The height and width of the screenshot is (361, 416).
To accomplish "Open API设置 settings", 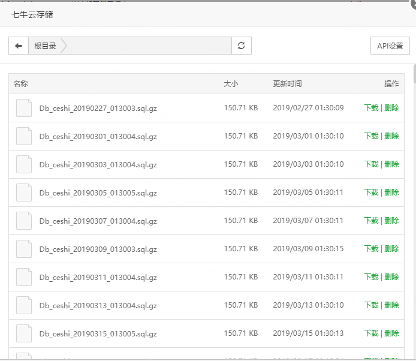I will pyautogui.click(x=390, y=46).
